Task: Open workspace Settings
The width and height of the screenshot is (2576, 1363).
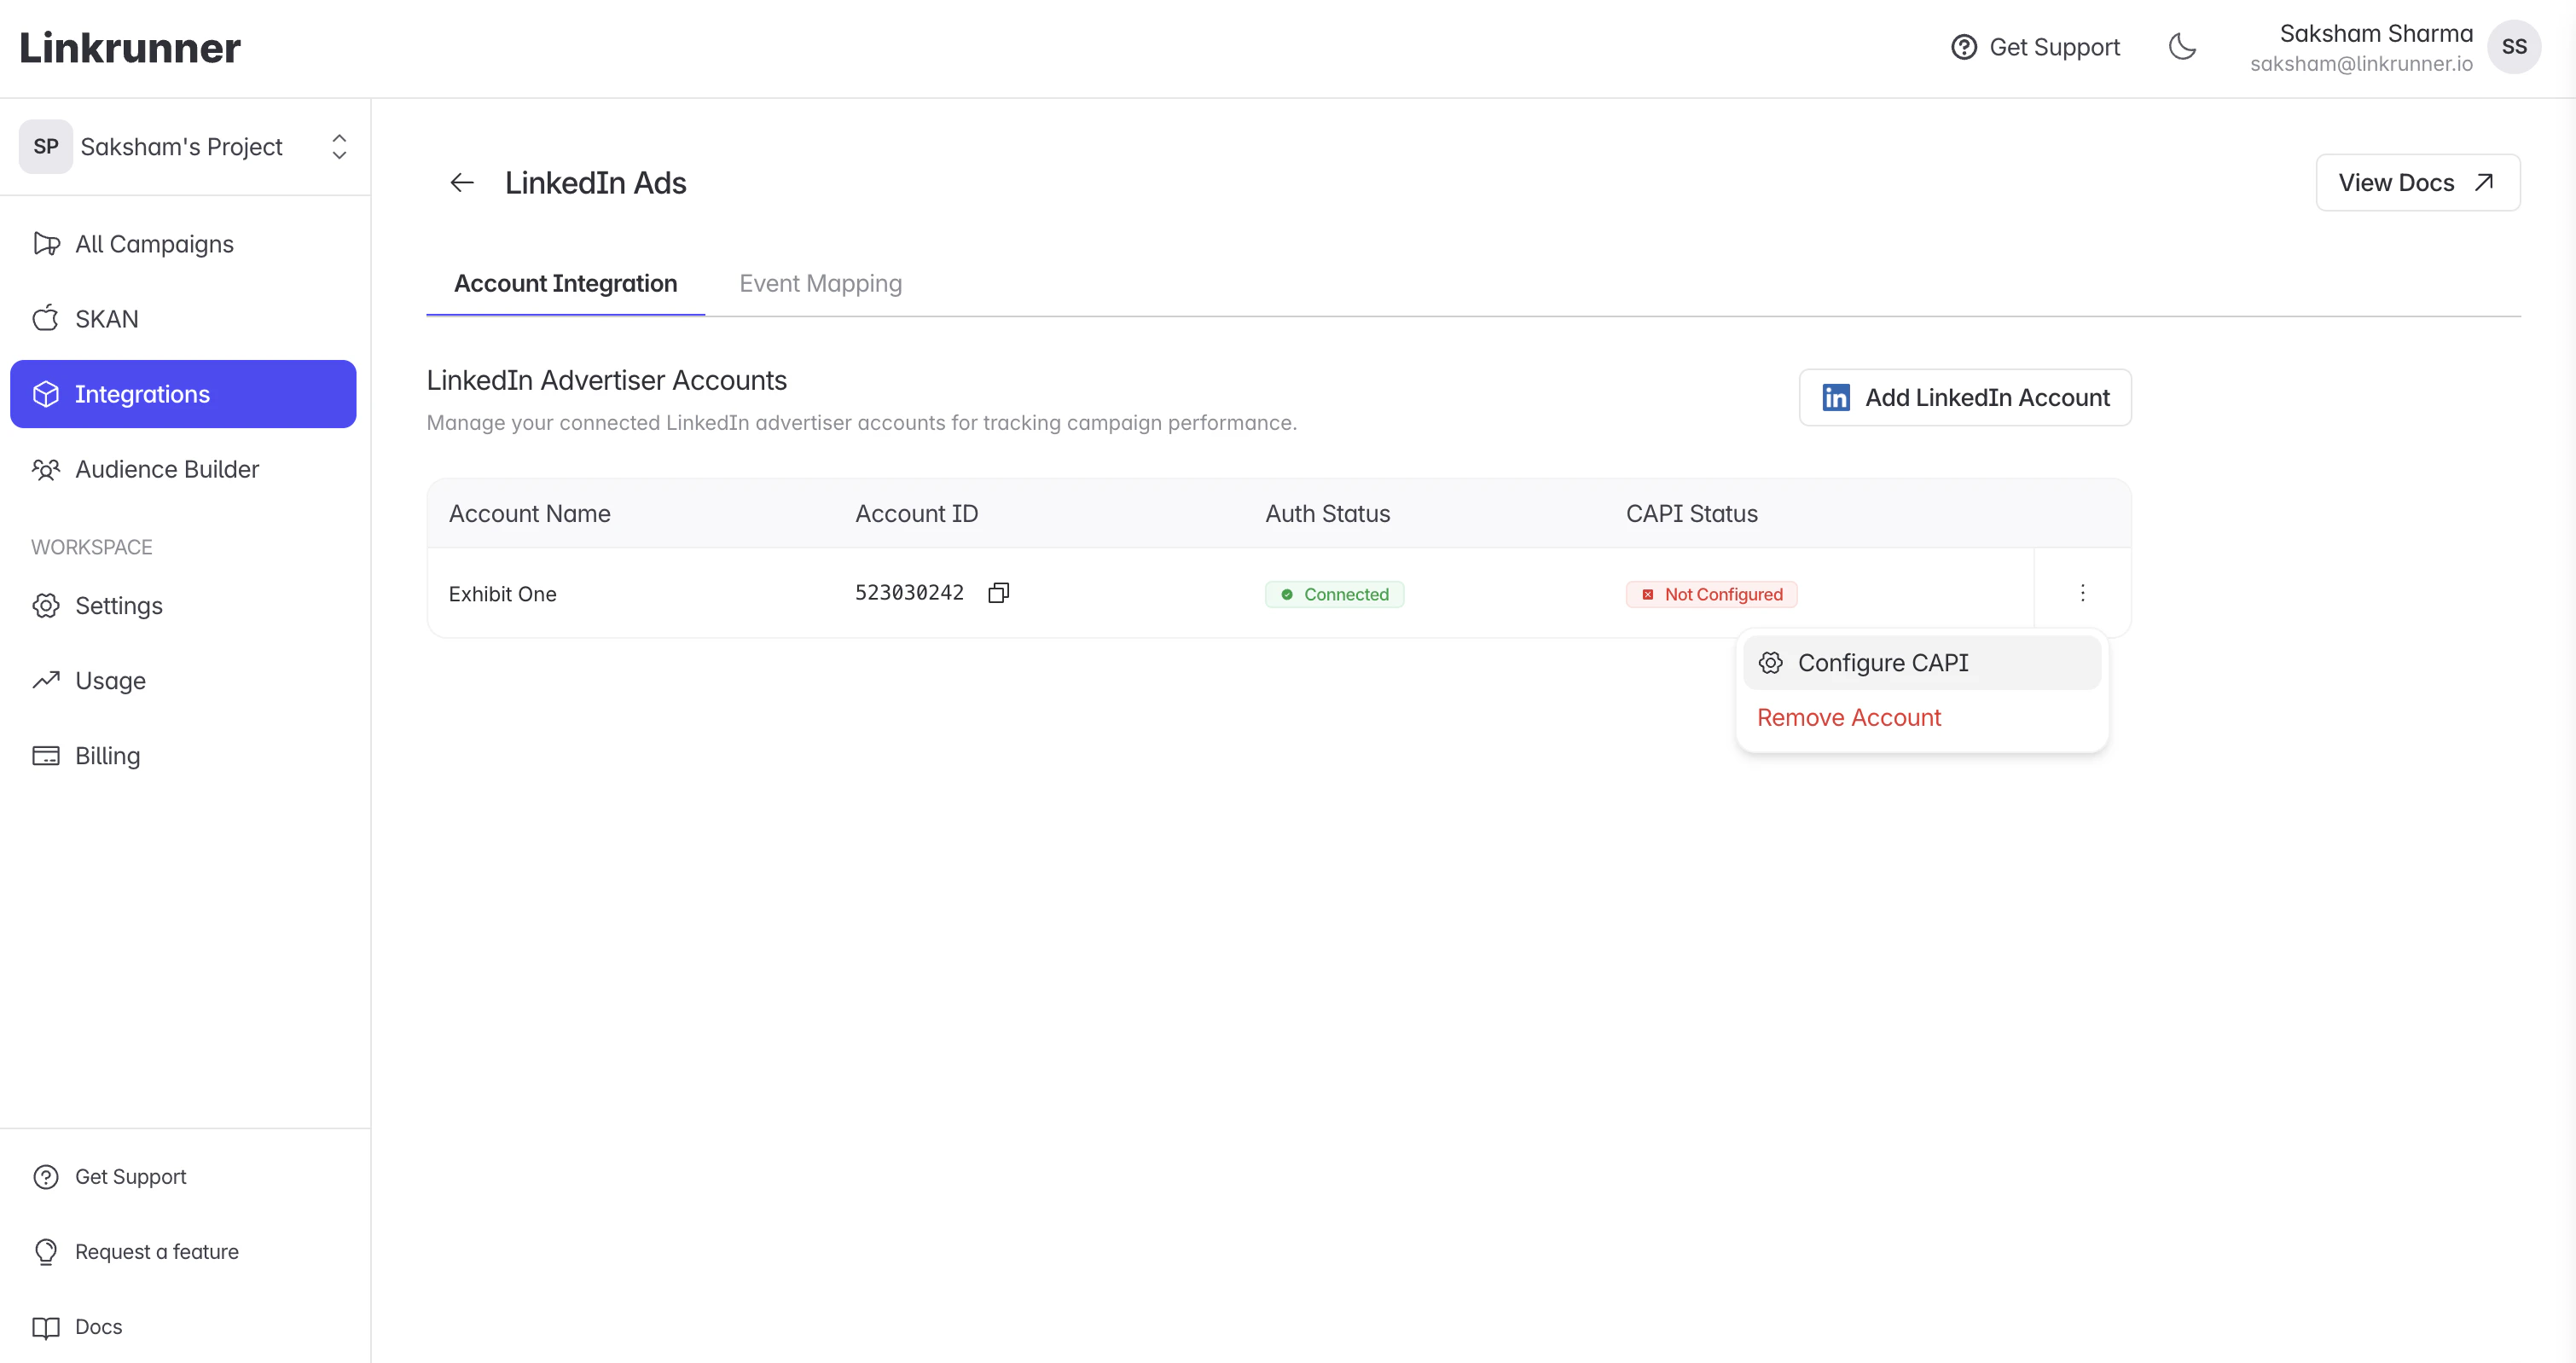Action: (x=118, y=606)
